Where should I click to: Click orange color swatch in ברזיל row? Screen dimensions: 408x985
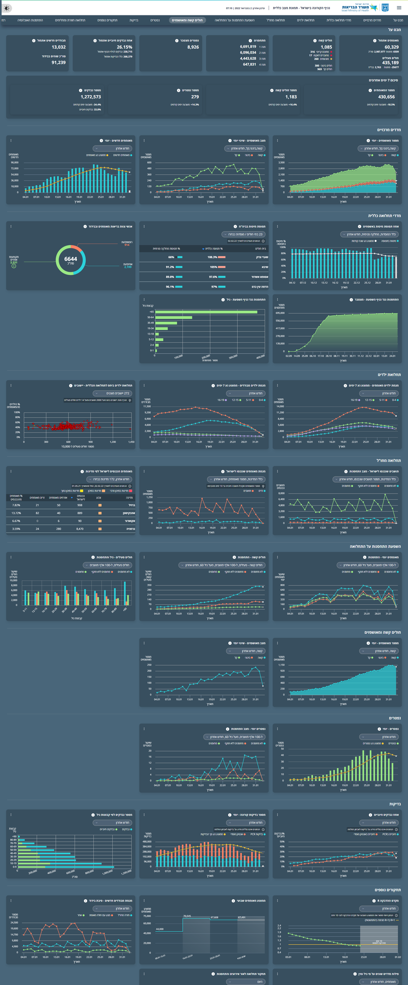pyautogui.click(x=100, y=505)
